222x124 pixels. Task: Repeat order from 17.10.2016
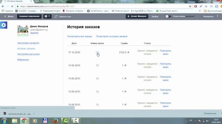(x=165, y=52)
